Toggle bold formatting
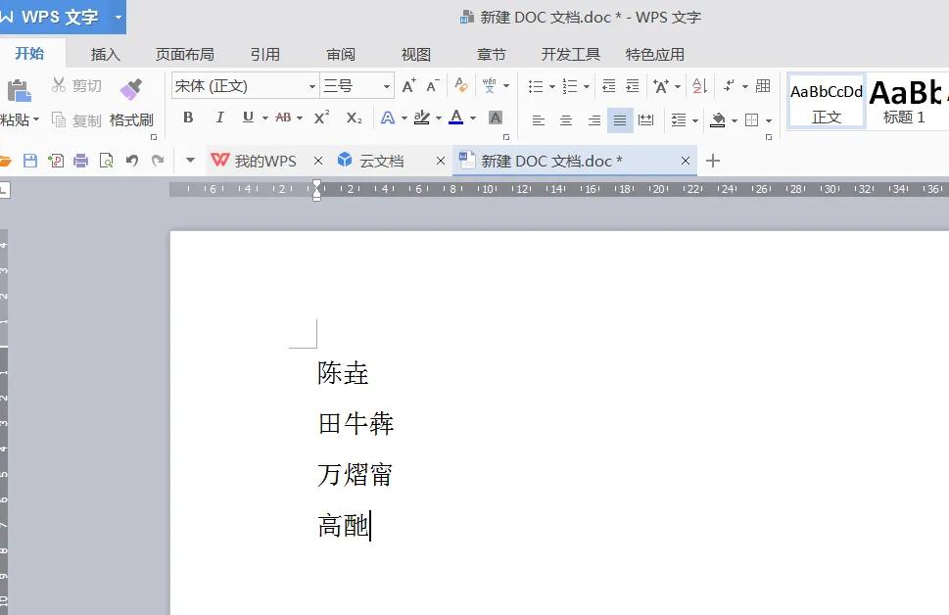 188,118
